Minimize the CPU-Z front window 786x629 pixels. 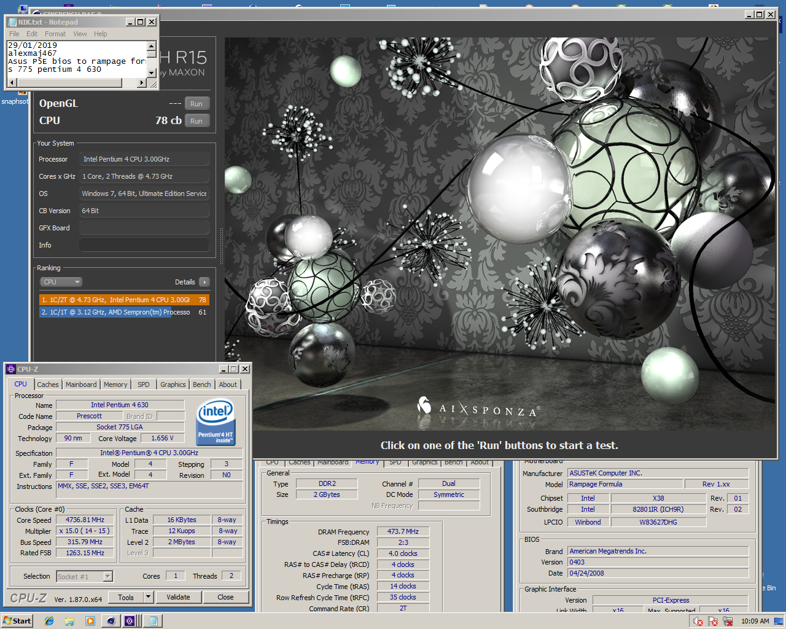[224, 369]
